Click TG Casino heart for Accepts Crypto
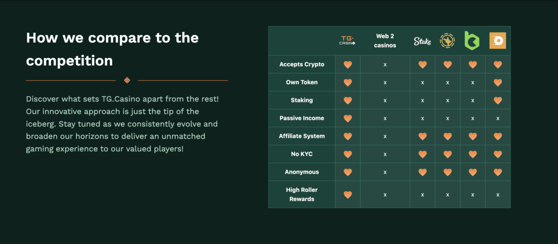Screen dimensions: 558x244 (x=347, y=65)
